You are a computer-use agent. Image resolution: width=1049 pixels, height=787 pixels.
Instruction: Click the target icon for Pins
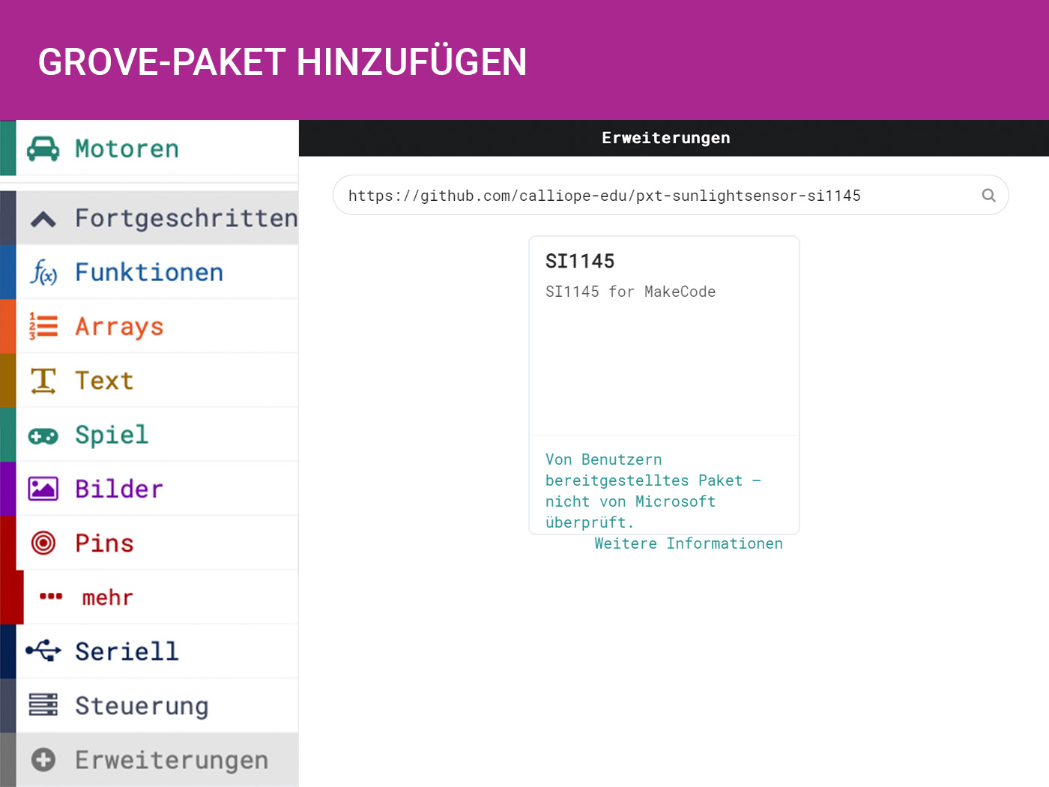pos(43,543)
